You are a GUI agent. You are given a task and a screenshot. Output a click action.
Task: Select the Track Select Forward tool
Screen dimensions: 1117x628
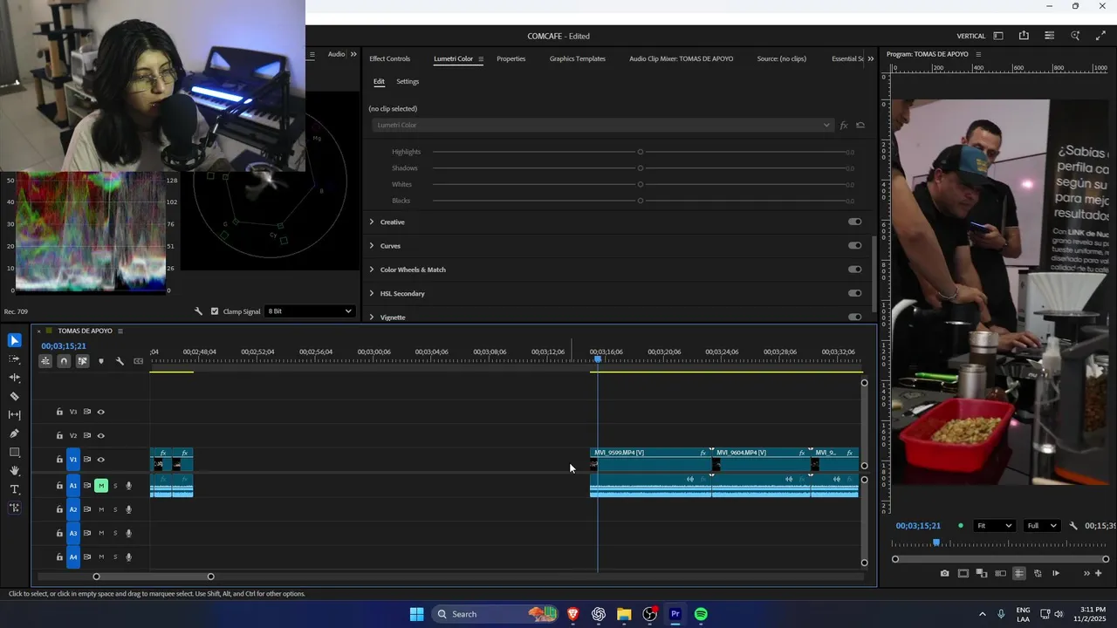pyautogui.click(x=14, y=359)
